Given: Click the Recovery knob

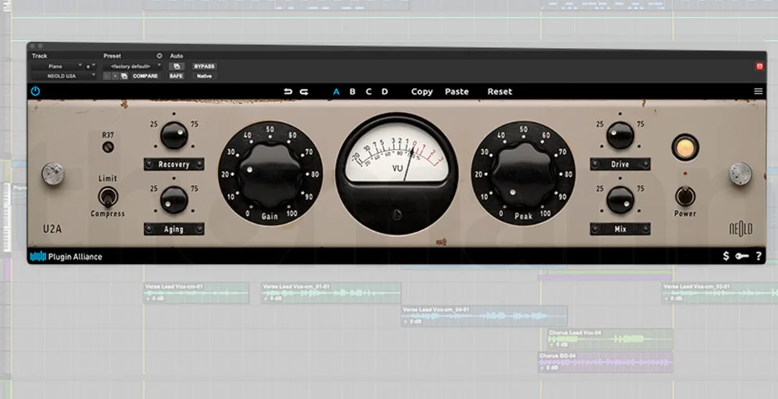Looking at the screenshot, I should (173, 135).
